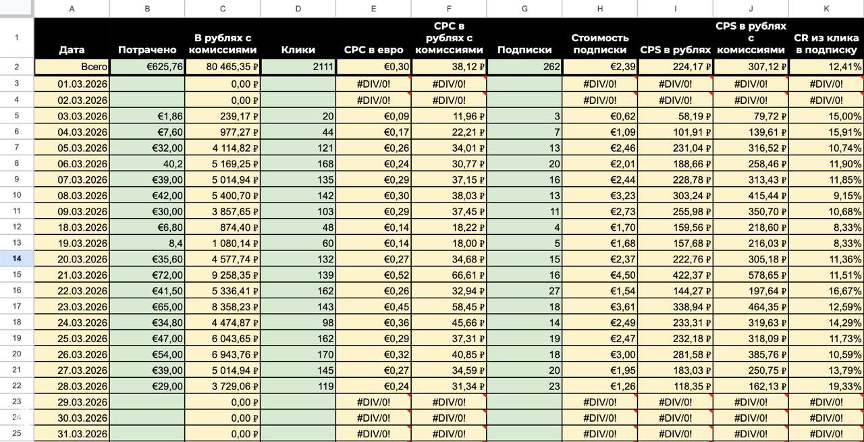The image size is (864, 442).
Task: Click the total €625,76 cell
Action: [x=147, y=67]
